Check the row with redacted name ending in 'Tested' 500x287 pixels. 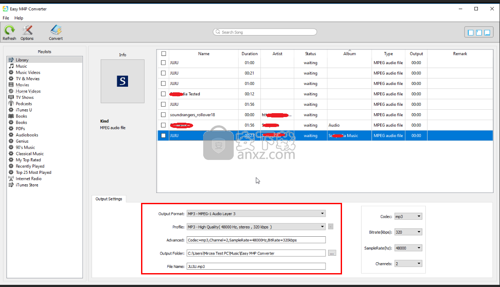coord(163,94)
